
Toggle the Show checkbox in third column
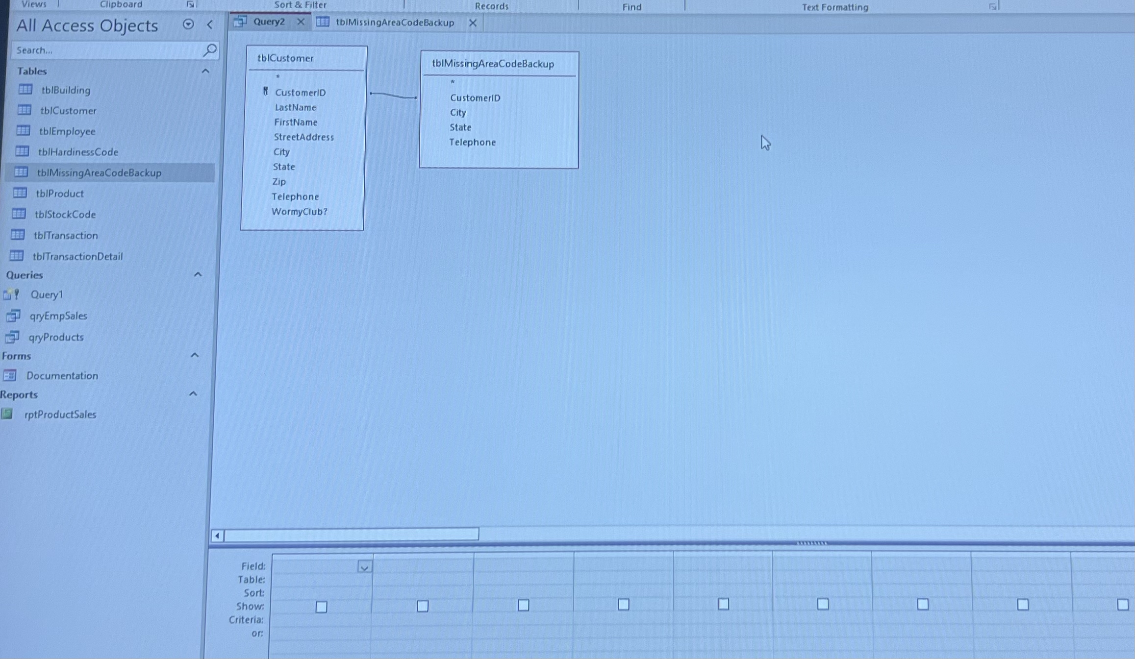point(523,606)
